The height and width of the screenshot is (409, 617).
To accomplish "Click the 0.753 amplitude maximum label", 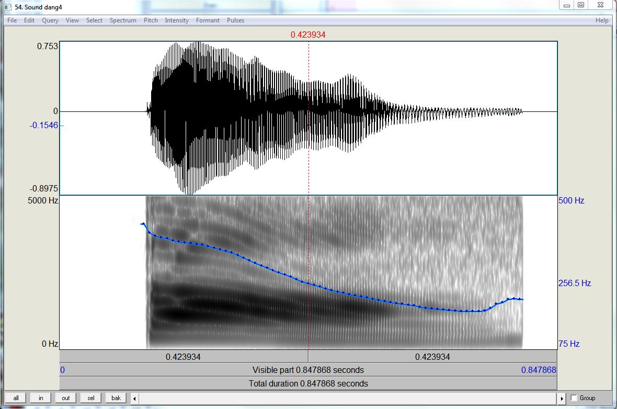I will click(x=47, y=46).
